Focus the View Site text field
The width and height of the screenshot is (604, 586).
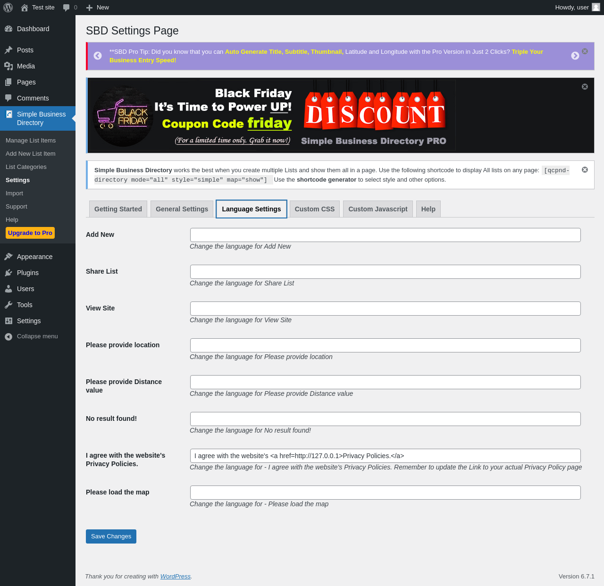(x=386, y=309)
